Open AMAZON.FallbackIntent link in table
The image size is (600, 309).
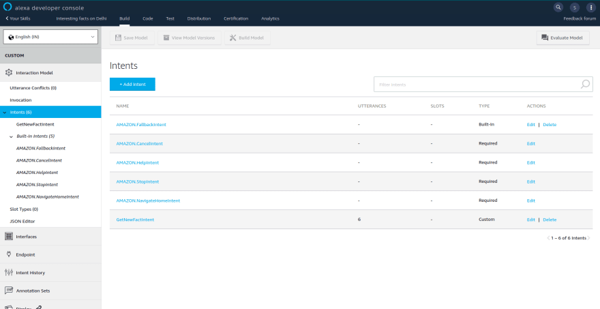click(141, 124)
